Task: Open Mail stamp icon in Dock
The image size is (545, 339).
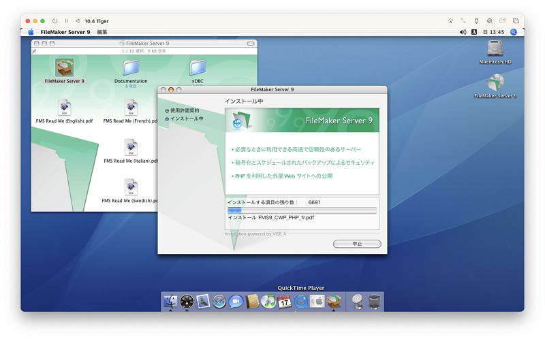Action: point(203,302)
